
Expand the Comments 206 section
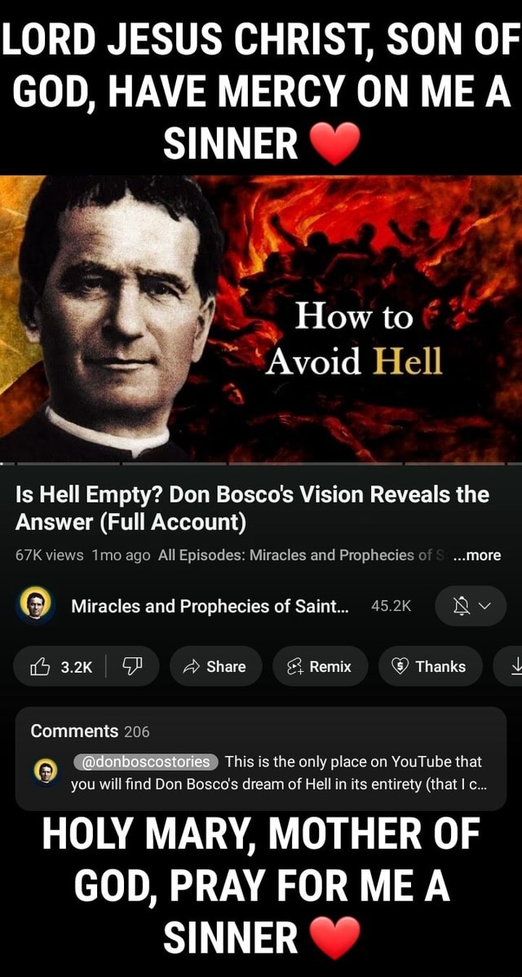click(91, 731)
